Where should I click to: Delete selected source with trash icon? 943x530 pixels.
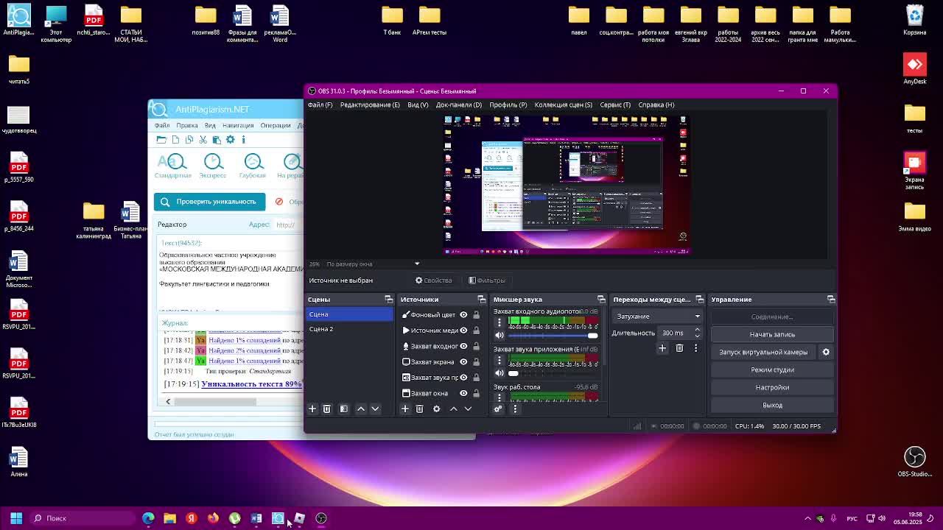coord(420,409)
